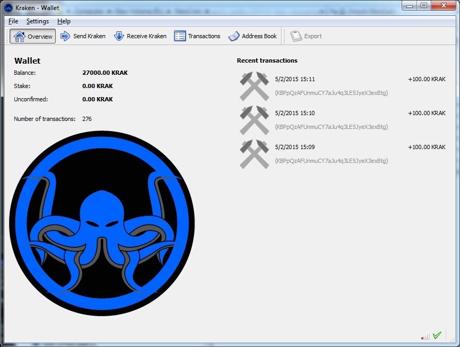Viewport: 460px width, 347px height.
Task: Click the network connections signal icon
Action: point(425,336)
